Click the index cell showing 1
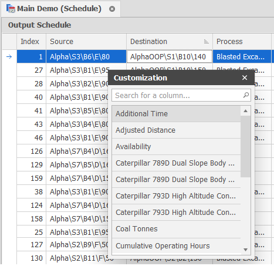 click(31, 57)
